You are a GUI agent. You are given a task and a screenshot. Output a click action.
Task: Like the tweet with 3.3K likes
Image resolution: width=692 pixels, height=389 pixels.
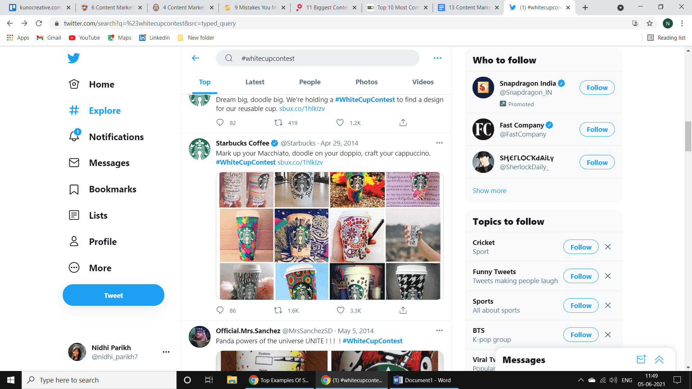[x=341, y=310]
